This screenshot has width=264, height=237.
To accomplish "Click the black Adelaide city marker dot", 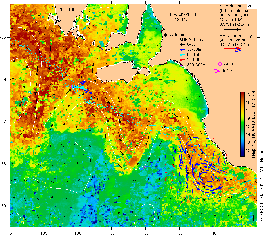I will tap(166, 35).
